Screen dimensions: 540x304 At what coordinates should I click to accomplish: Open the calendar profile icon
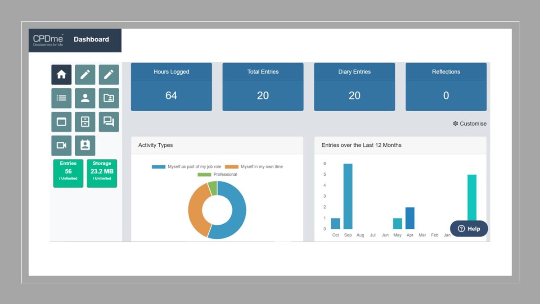(85, 145)
